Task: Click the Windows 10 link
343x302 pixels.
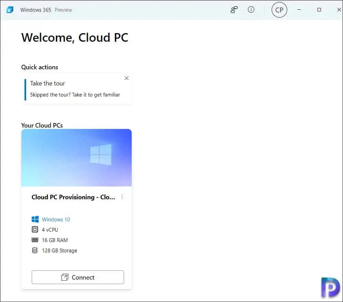Action: click(56, 219)
